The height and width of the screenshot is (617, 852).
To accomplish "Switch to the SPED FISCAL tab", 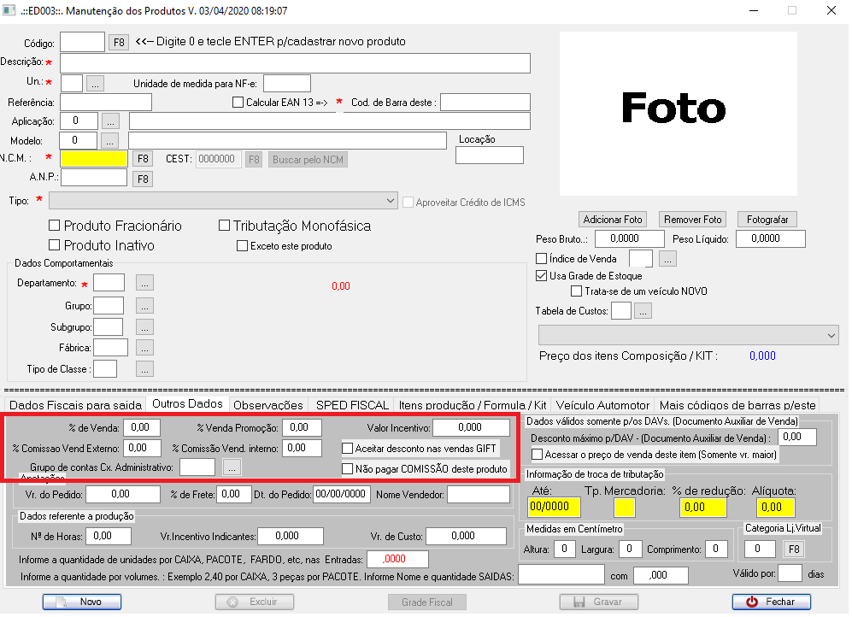I will pyautogui.click(x=351, y=405).
